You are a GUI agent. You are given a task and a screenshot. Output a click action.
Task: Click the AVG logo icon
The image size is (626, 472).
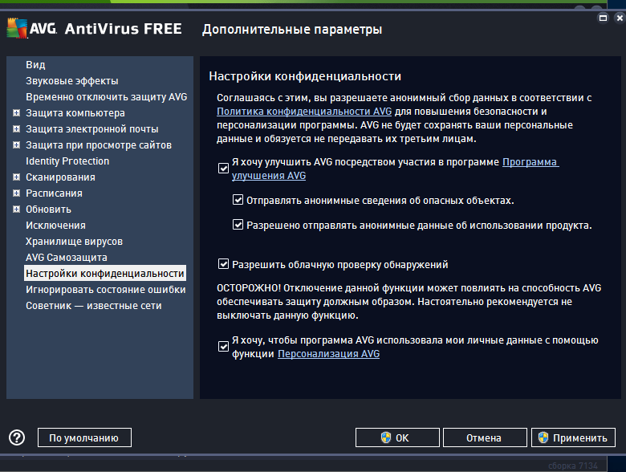coord(17,29)
